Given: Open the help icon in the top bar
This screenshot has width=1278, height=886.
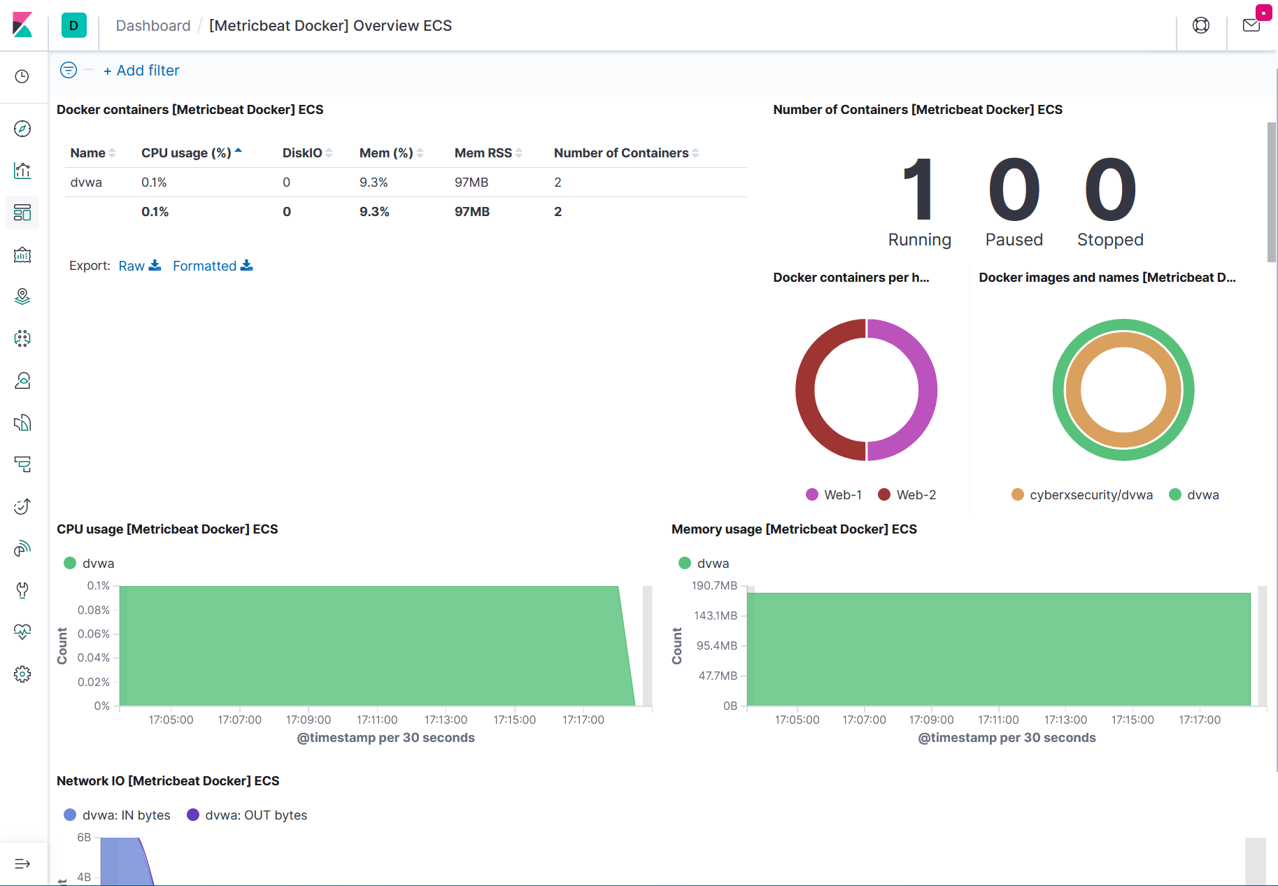Looking at the screenshot, I should [1201, 24].
